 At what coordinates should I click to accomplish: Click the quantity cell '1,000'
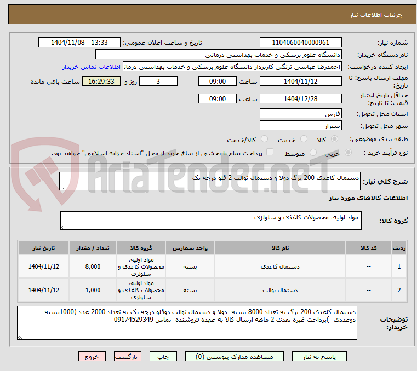tap(93, 290)
